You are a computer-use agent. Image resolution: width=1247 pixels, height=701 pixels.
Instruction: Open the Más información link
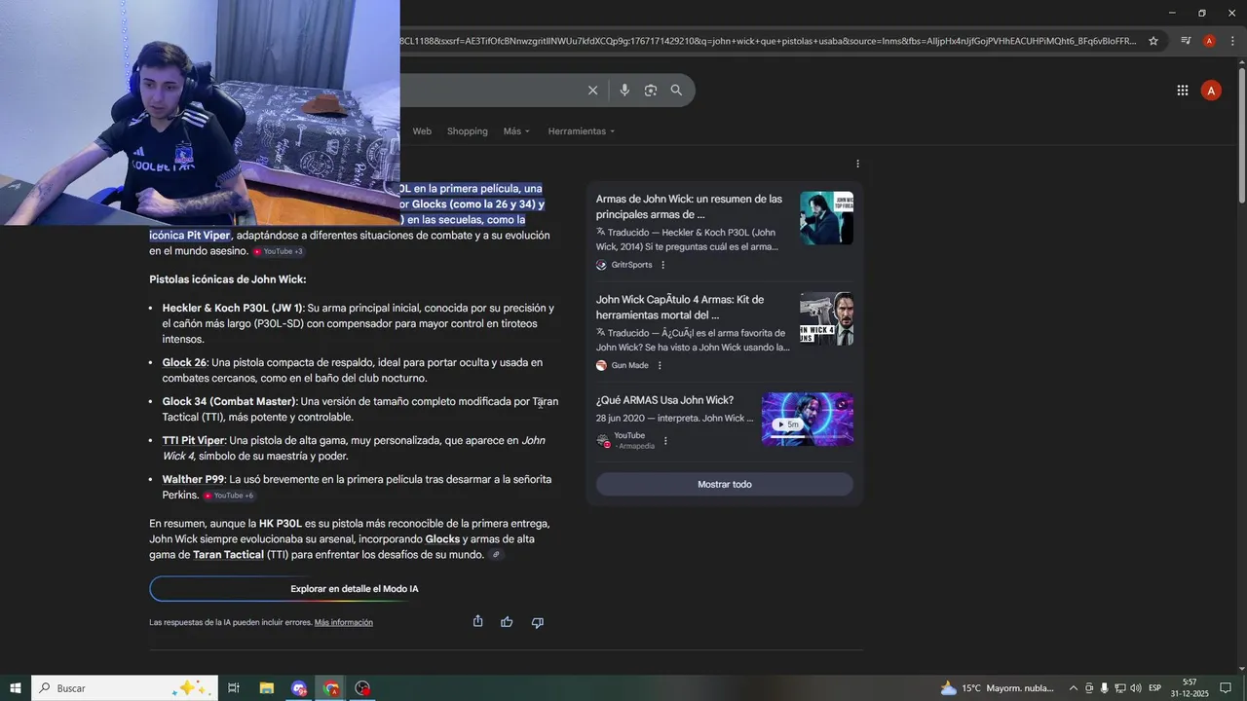[x=343, y=622]
